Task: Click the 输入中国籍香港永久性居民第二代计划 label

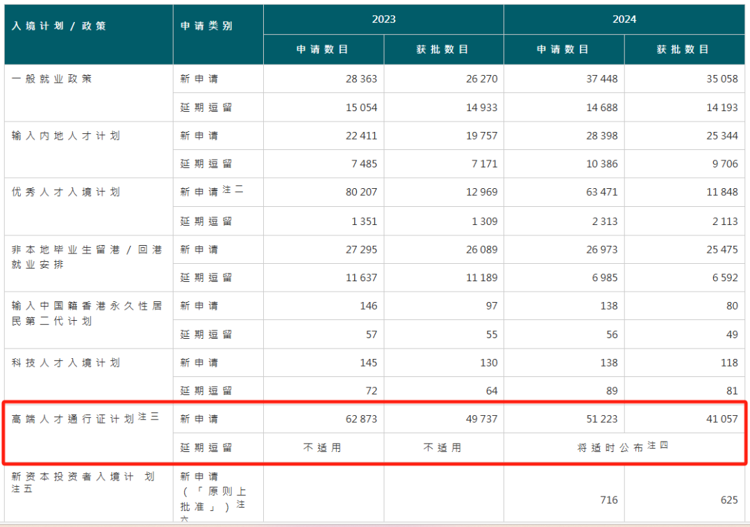Action: [x=87, y=313]
